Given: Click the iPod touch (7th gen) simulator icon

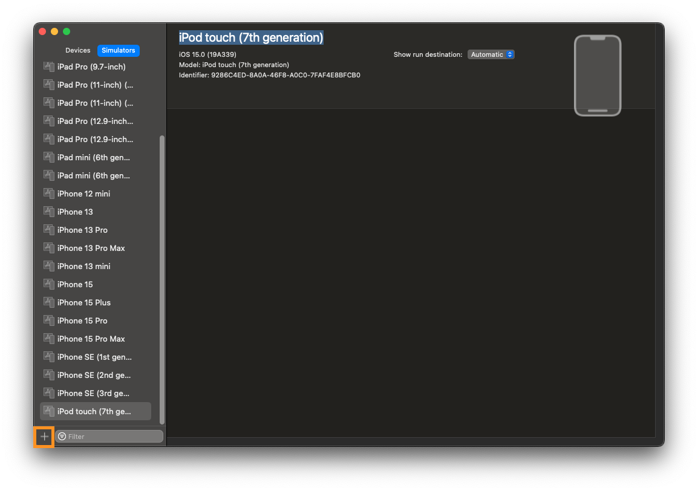Looking at the screenshot, I should [x=48, y=411].
